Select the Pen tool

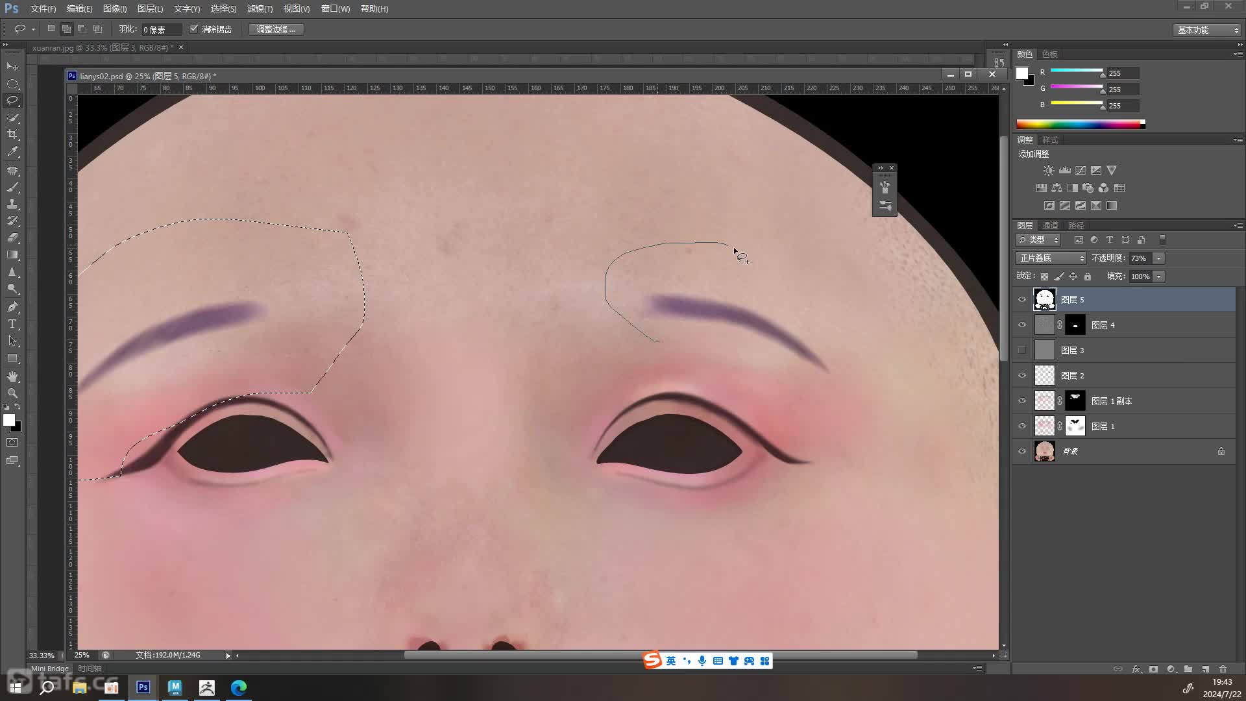(x=12, y=307)
